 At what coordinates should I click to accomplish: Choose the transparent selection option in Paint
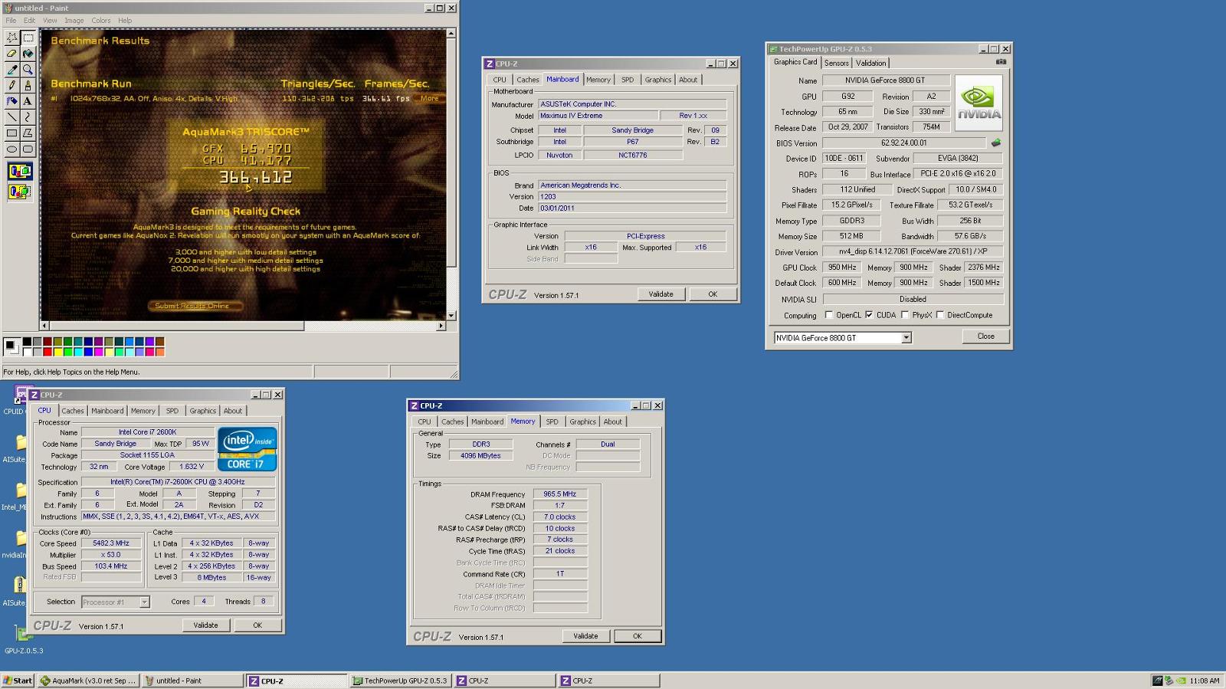pyautogui.click(x=20, y=192)
